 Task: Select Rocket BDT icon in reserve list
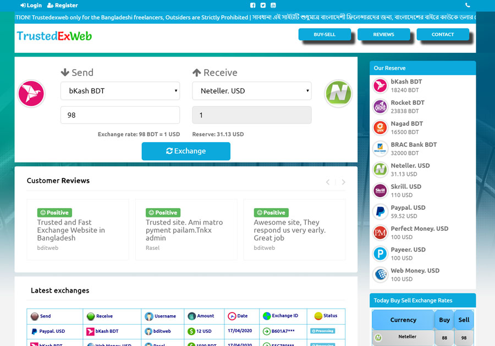[x=380, y=107]
